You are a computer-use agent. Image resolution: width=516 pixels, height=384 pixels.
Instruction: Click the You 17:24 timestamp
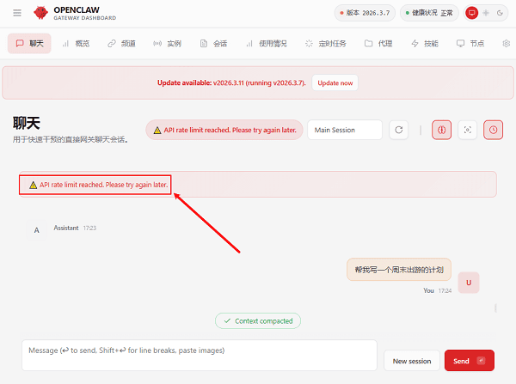(445, 290)
